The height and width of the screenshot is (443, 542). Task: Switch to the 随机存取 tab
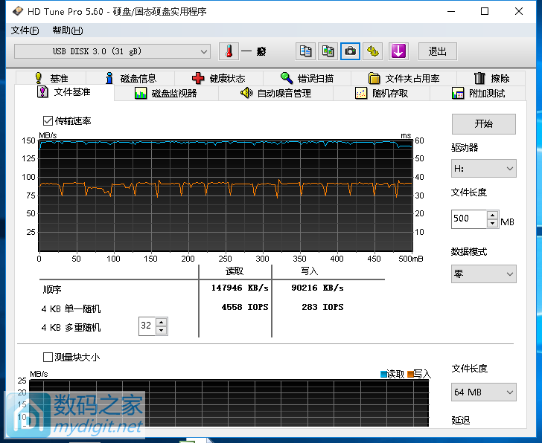click(382, 93)
